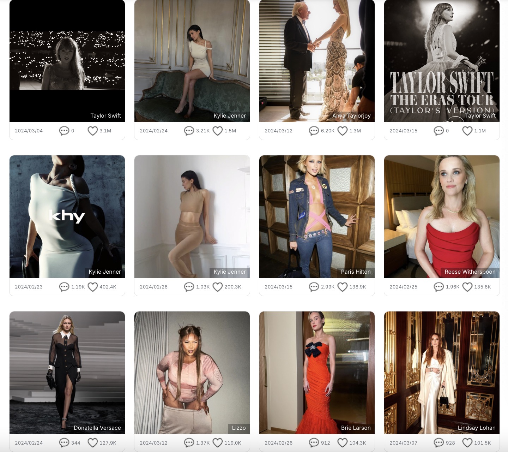Click the Lindsay Lohan name label

pyautogui.click(x=477, y=428)
